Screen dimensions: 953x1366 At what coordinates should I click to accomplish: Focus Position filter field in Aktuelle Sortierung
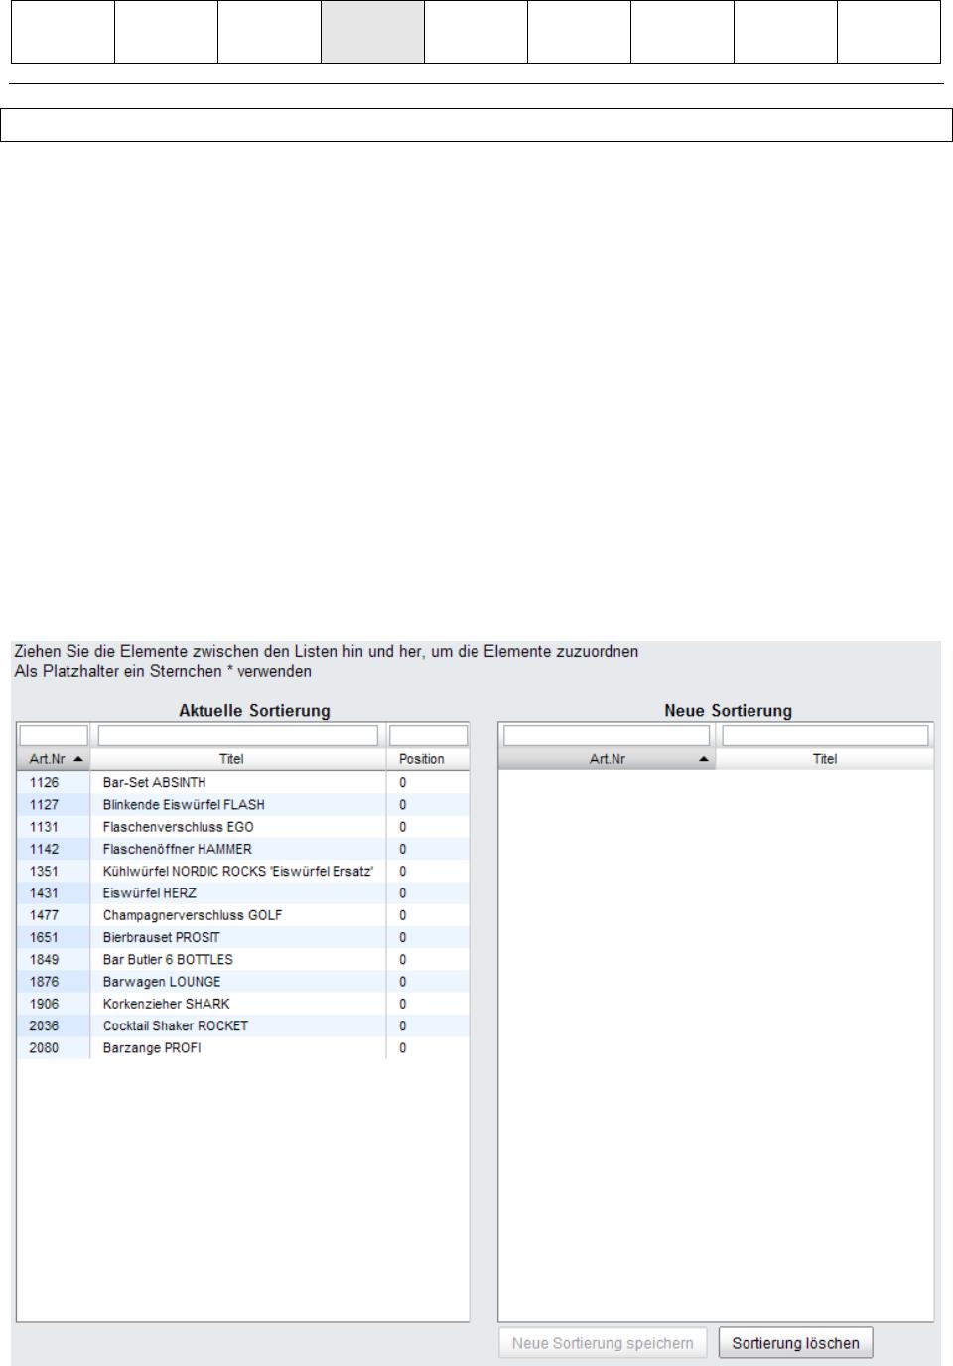pyautogui.click(x=428, y=735)
